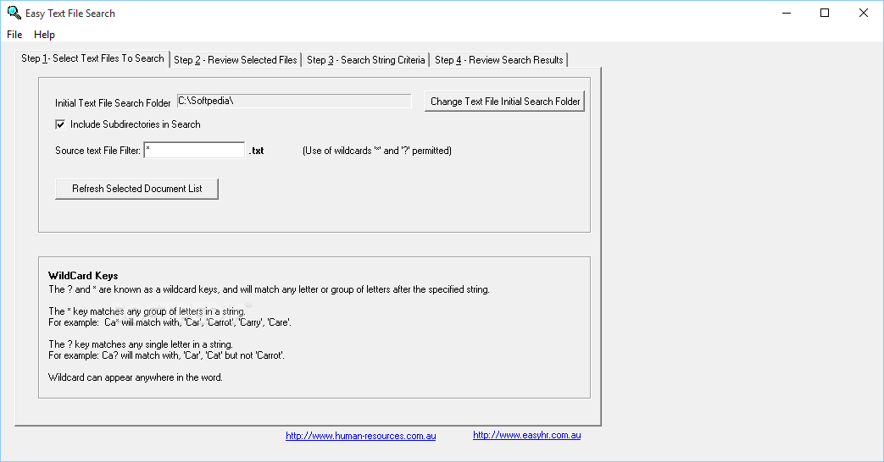Switch to Step 1 Select Text Files tab
This screenshot has width=884, height=462.
[92, 58]
